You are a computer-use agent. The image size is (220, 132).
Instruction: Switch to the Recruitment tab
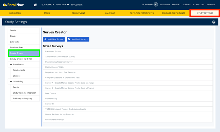coord(78,13)
